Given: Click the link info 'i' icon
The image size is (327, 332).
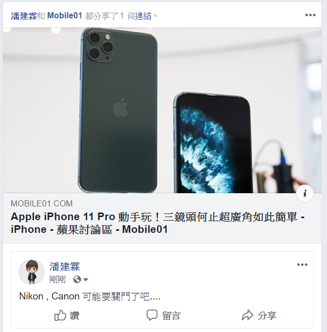Looking at the screenshot, I should coord(305,193).
